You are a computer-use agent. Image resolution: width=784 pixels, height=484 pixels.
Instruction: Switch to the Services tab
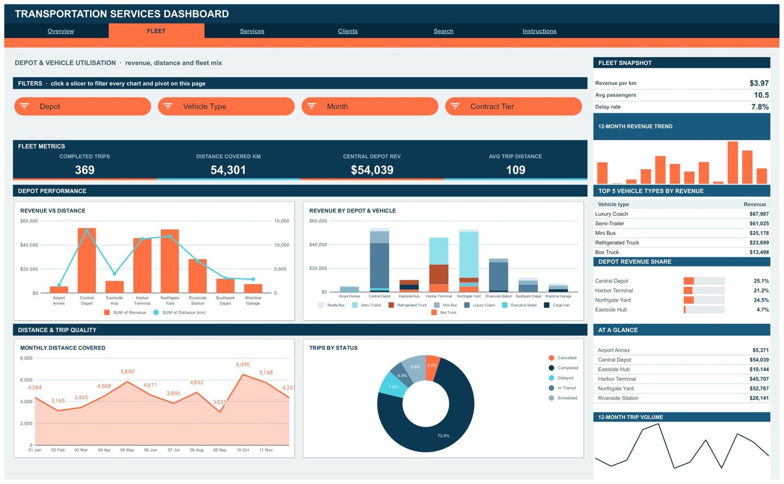252,31
